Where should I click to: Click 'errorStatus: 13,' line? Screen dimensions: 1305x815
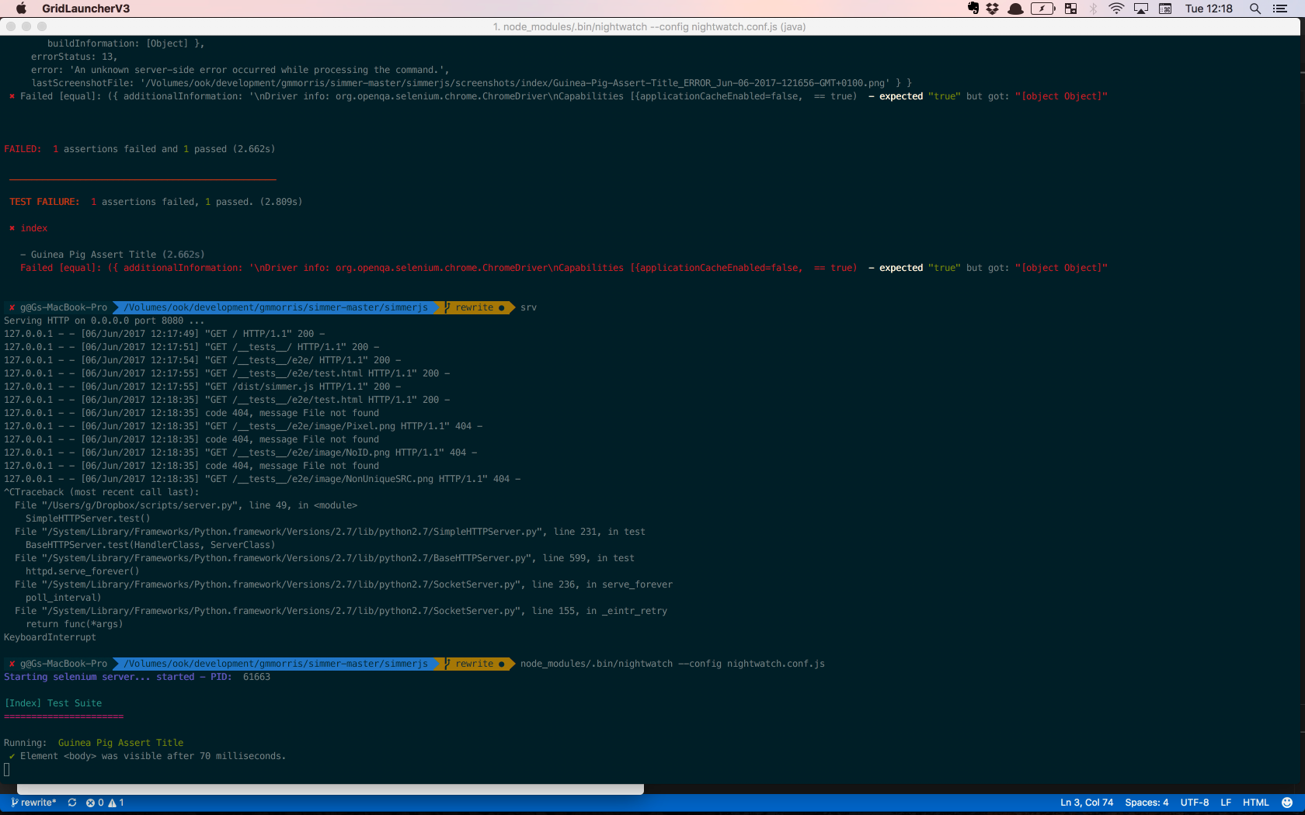coord(75,57)
